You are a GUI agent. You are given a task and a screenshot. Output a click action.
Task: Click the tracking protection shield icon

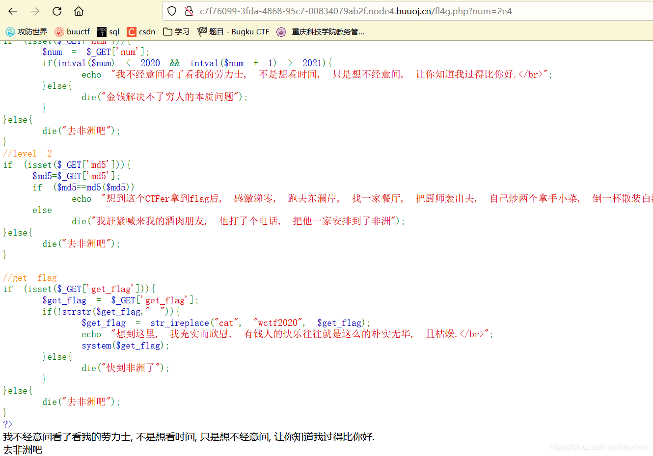[172, 11]
